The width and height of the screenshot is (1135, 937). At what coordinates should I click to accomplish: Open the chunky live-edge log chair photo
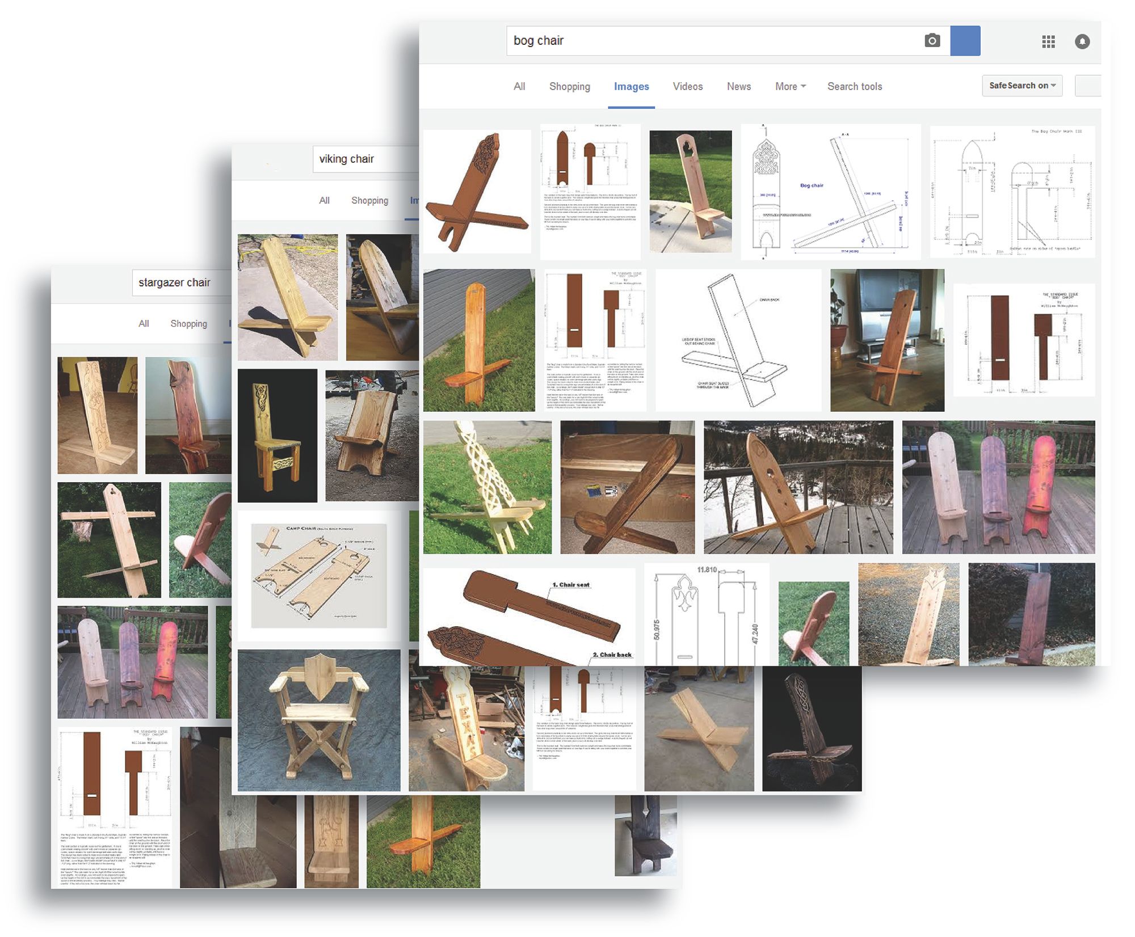click(372, 436)
